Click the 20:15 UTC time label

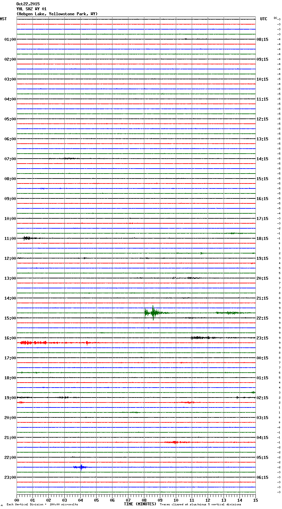pyautogui.click(x=262, y=278)
